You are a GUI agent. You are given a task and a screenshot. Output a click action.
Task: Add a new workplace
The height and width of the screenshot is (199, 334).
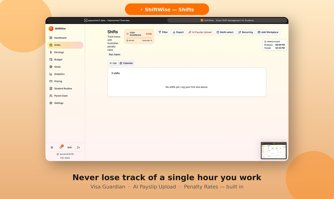pos(268,32)
